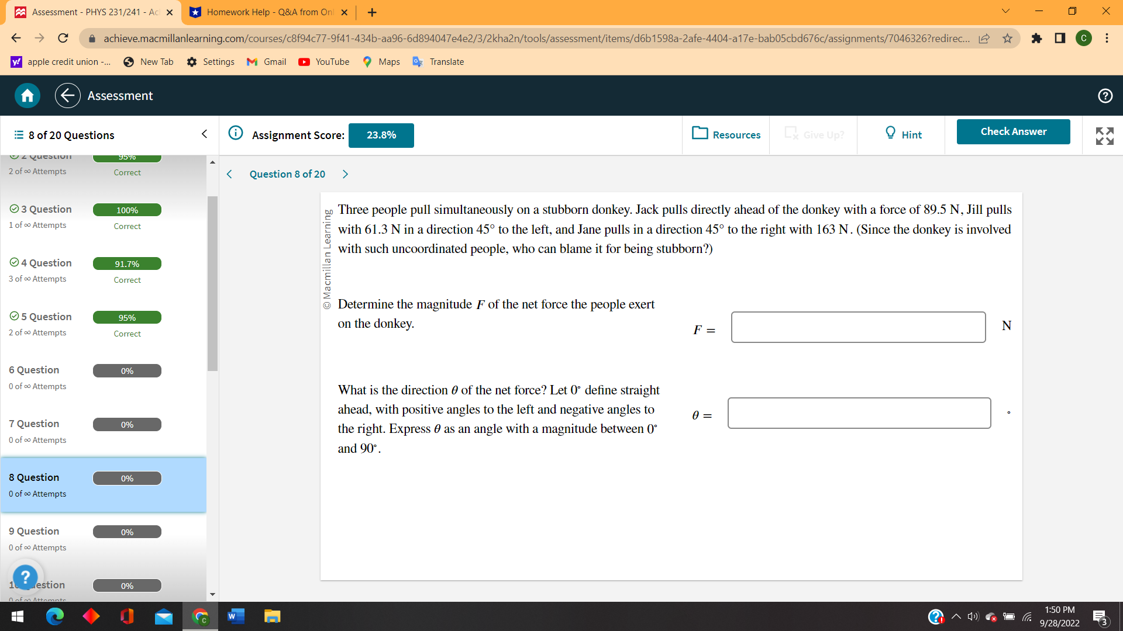Click the back arrow beside Assessment title

[67, 95]
